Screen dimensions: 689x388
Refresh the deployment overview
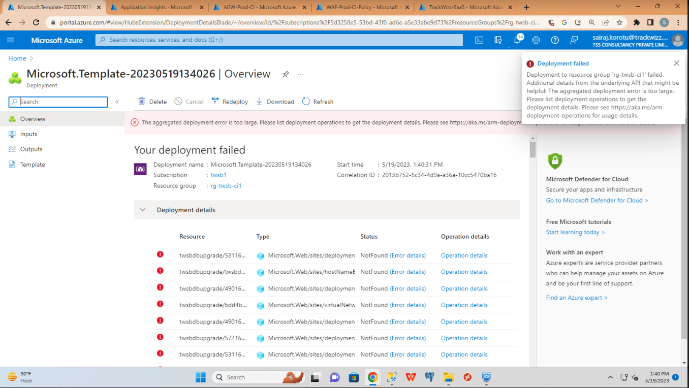tap(318, 102)
